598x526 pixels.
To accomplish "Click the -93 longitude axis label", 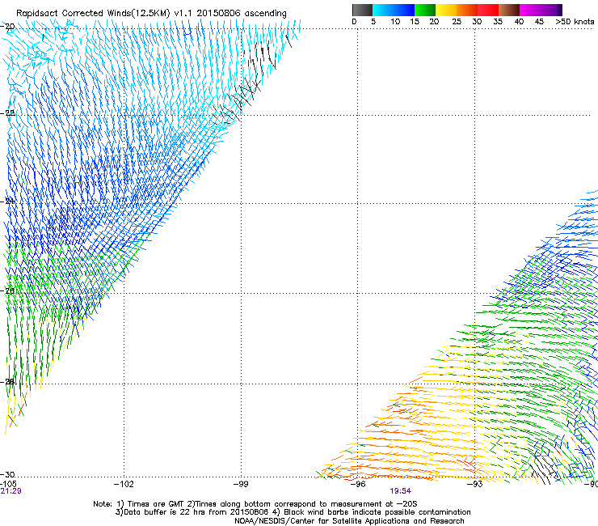I will tap(475, 484).
